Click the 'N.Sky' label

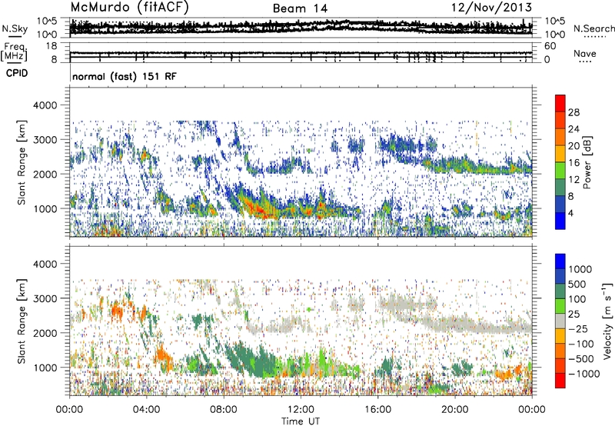15,28
